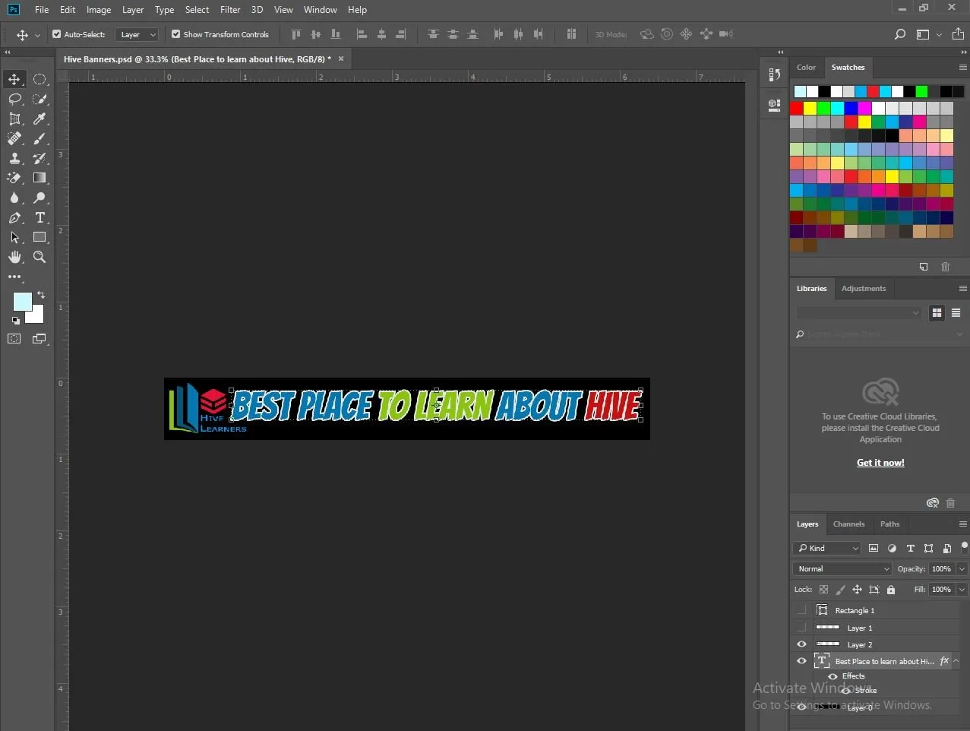Click the Get it now! link
Screen dimensions: 970x731
(x=880, y=462)
